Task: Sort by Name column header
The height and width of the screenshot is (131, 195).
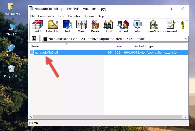Action: (x=66, y=46)
